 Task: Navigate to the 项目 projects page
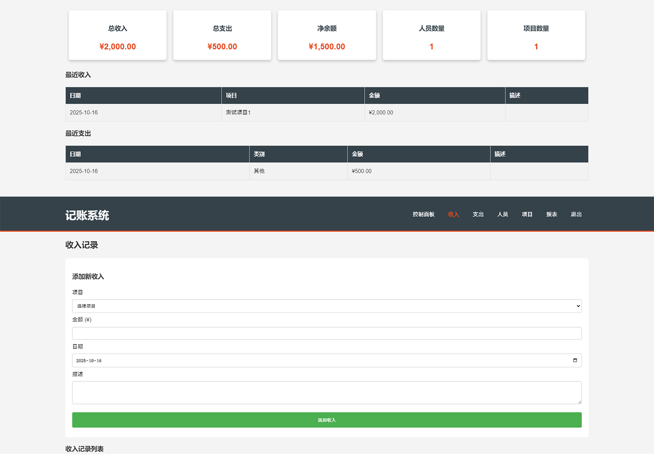(527, 214)
